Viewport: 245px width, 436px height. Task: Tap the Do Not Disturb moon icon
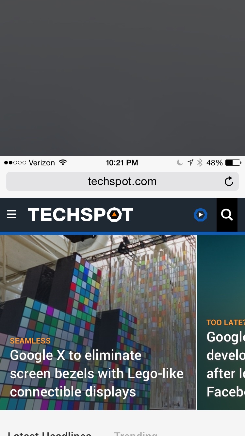click(180, 162)
